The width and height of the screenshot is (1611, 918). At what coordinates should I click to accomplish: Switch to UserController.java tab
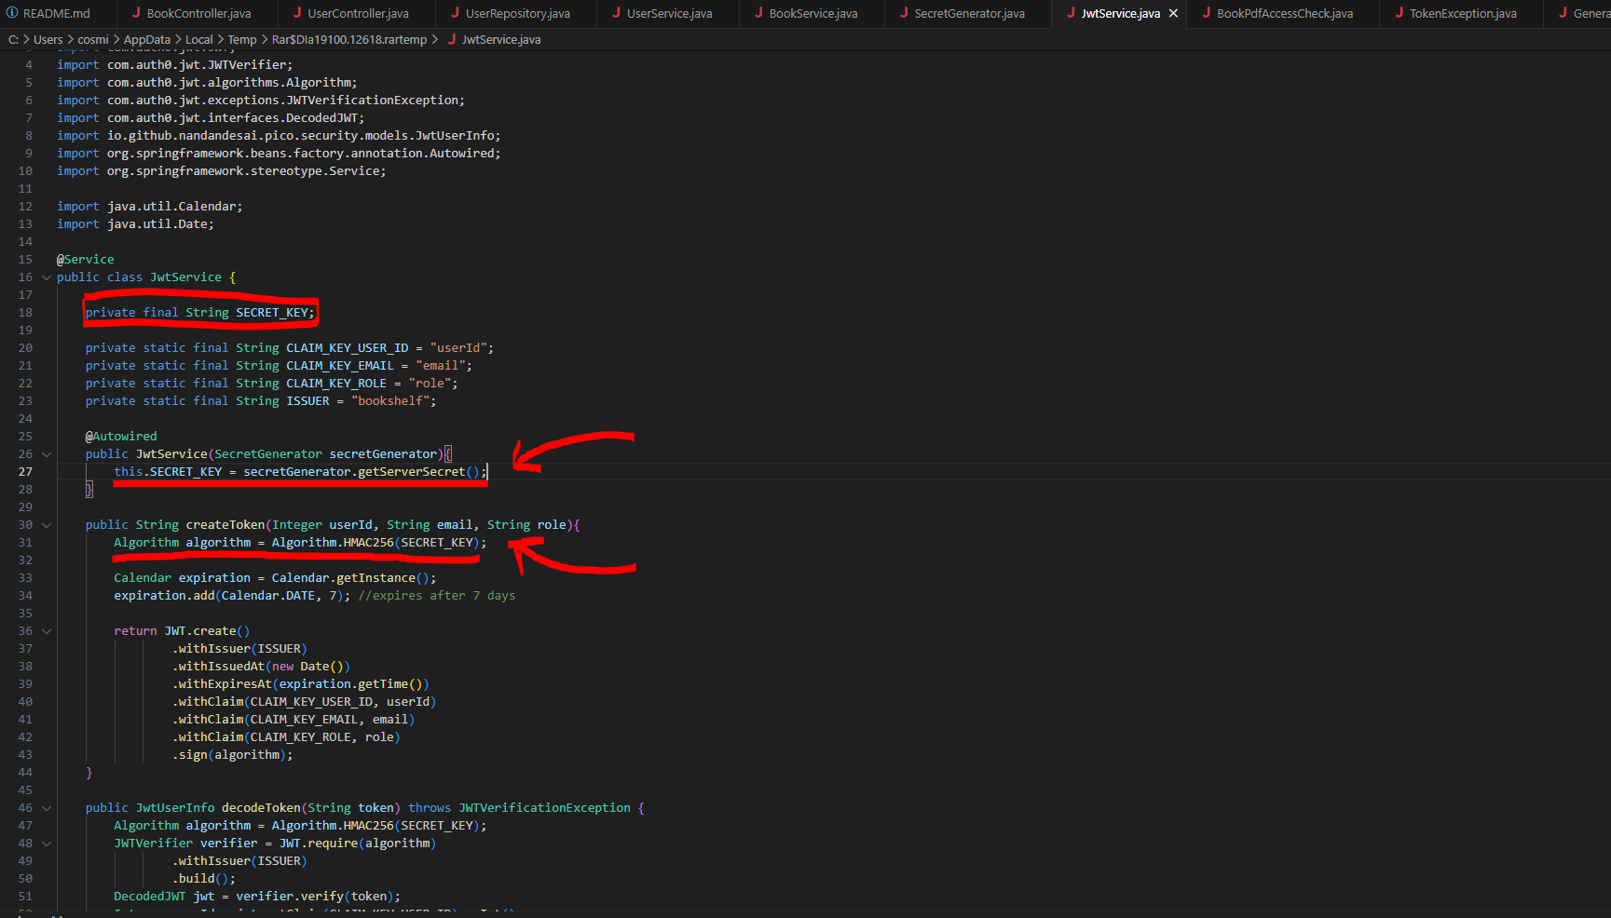point(357,13)
